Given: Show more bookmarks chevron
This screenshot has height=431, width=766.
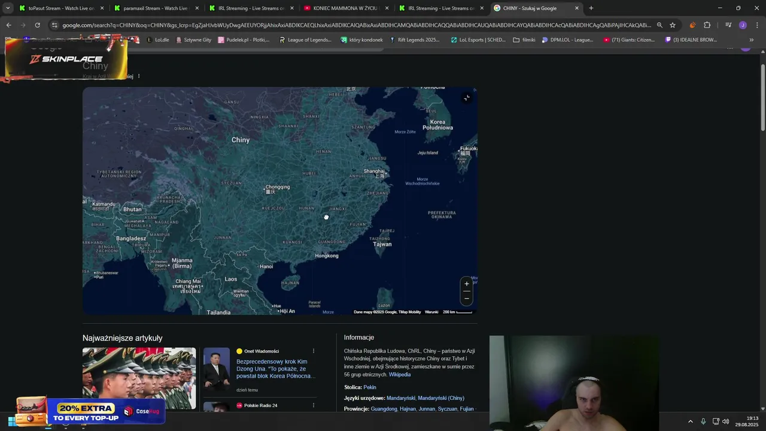Looking at the screenshot, I should click(752, 40).
